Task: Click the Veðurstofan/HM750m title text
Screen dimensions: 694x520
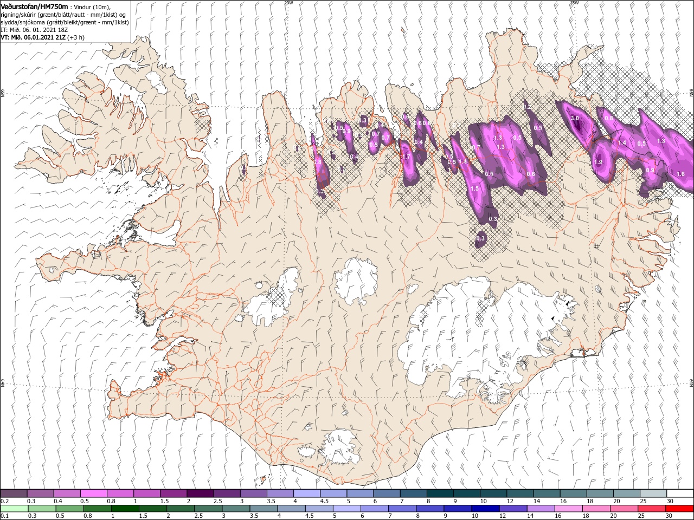Action: coord(34,6)
